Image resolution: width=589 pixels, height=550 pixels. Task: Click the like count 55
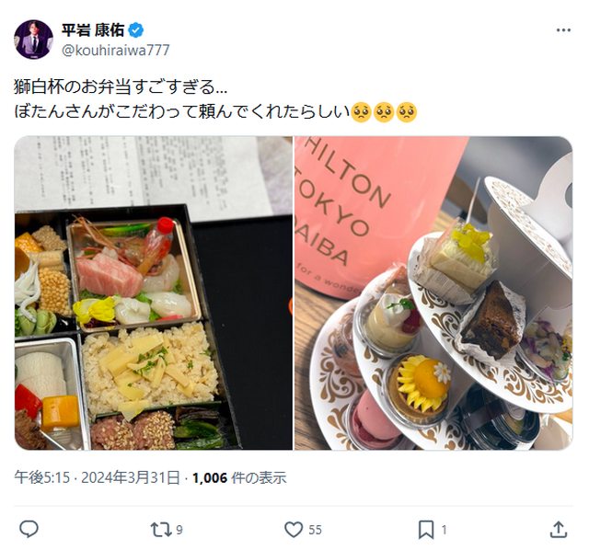315,530
